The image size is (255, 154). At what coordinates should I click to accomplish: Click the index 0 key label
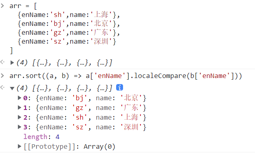point(25,98)
